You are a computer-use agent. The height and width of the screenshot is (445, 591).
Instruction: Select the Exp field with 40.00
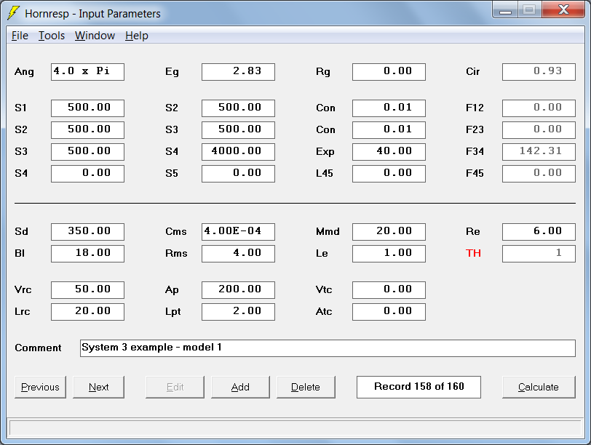(389, 152)
